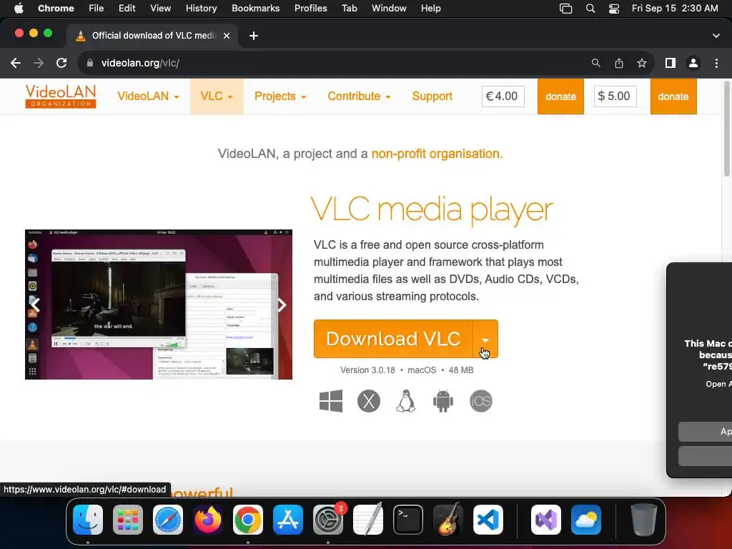Click the share icon in the address bar
732x549 pixels.
[x=619, y=63]
